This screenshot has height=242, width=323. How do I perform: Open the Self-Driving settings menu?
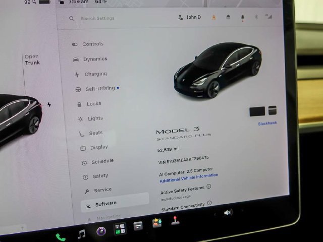(x=97, y=89)
